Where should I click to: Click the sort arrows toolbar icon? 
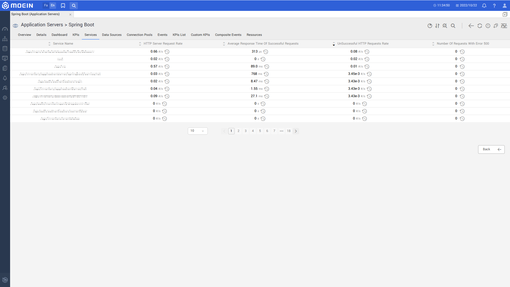[437, 26]
